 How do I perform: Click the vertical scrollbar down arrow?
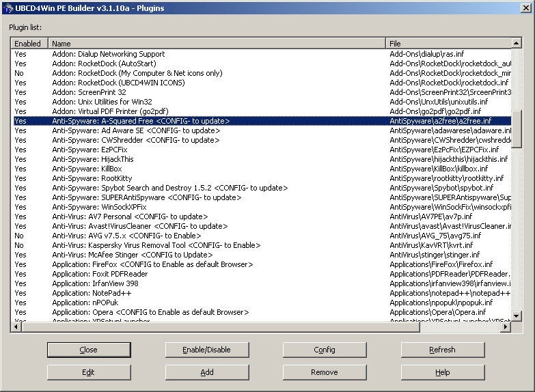(x=517, y=316)
